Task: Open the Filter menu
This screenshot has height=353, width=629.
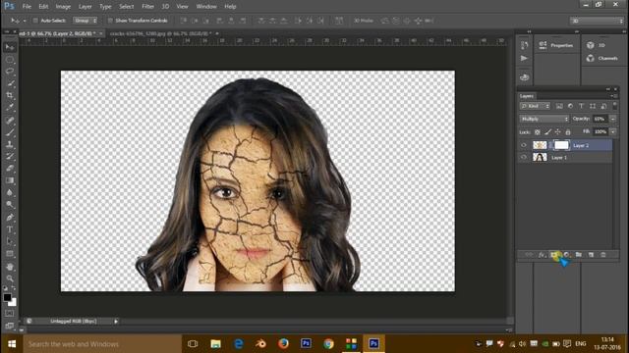Action: pyautogui.click(x=147, y=7)
